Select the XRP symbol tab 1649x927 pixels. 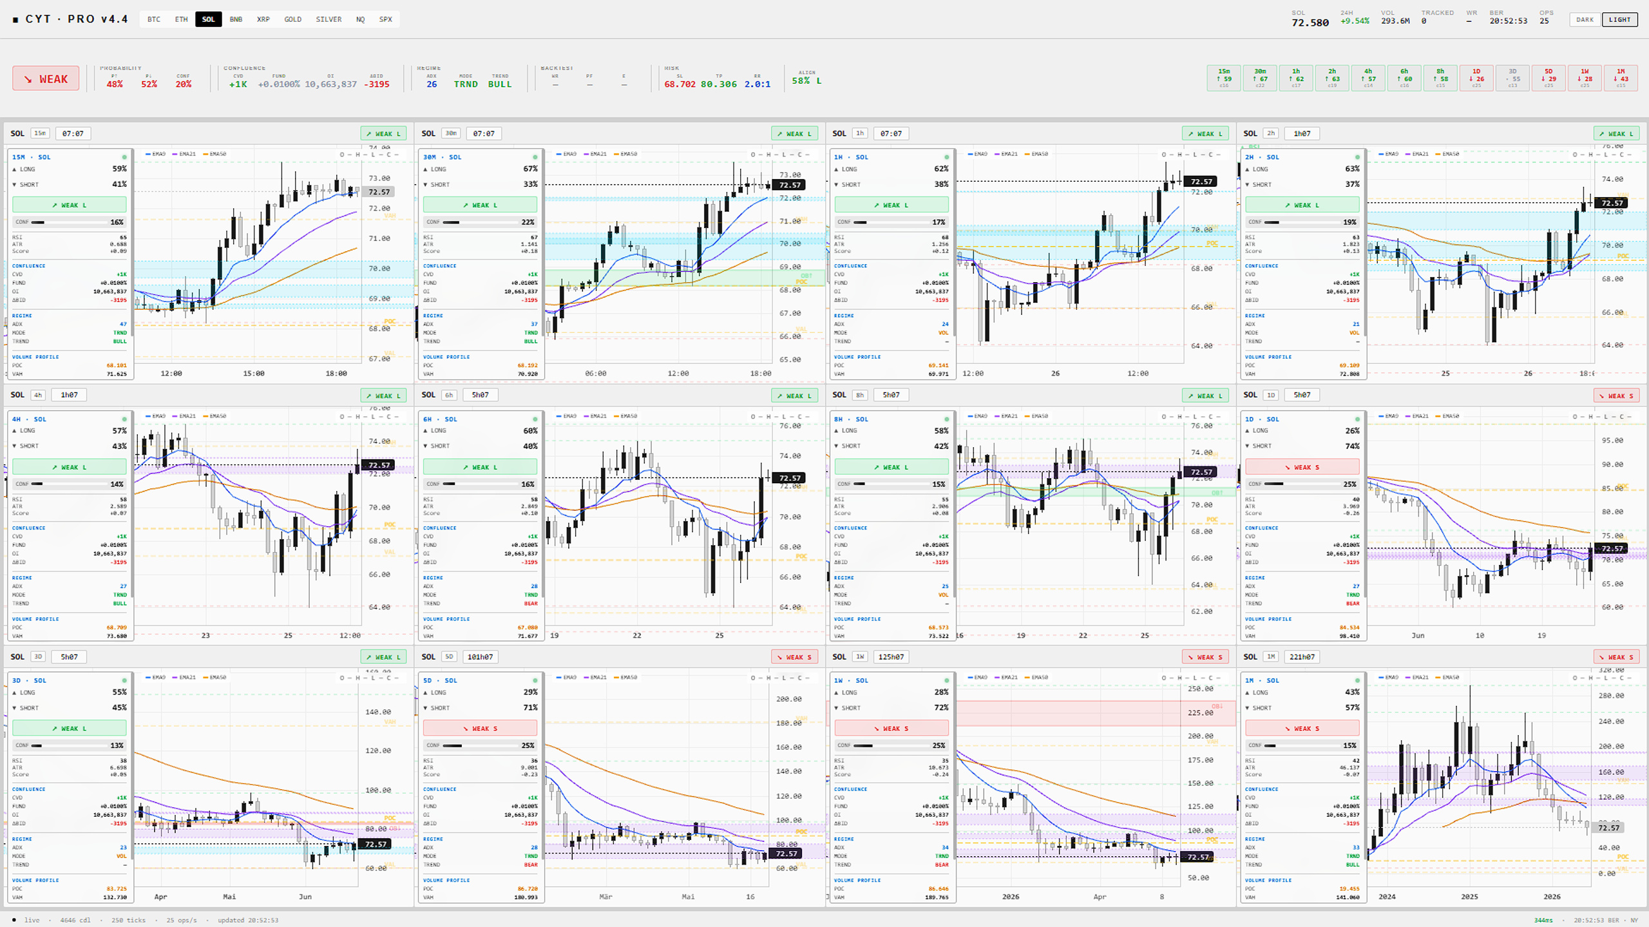click(x=263, y=19)
